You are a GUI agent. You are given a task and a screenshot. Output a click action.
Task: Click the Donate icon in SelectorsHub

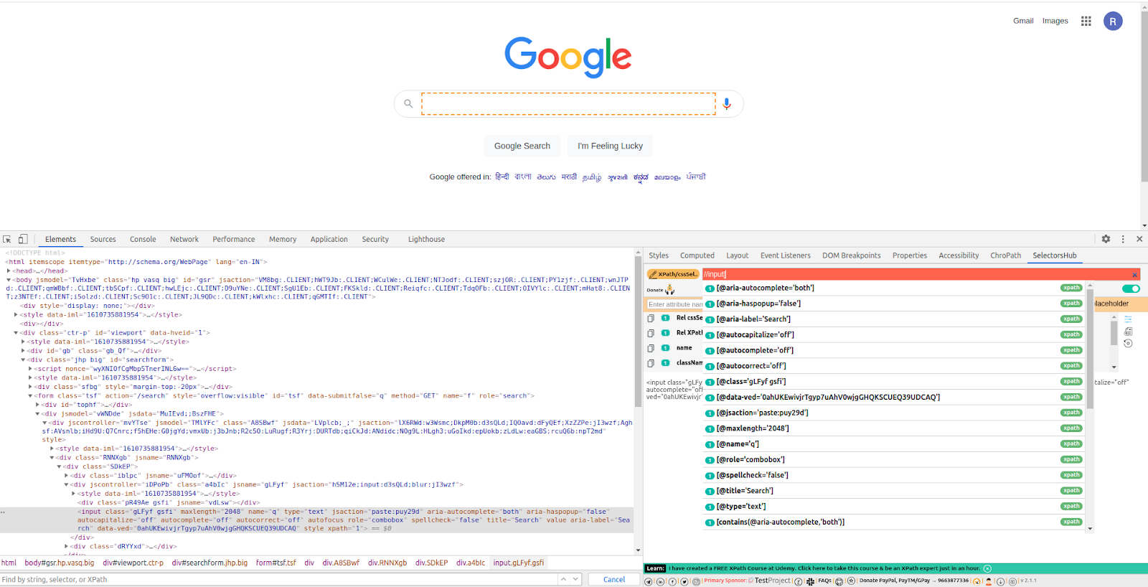click(x=669, y=290)
